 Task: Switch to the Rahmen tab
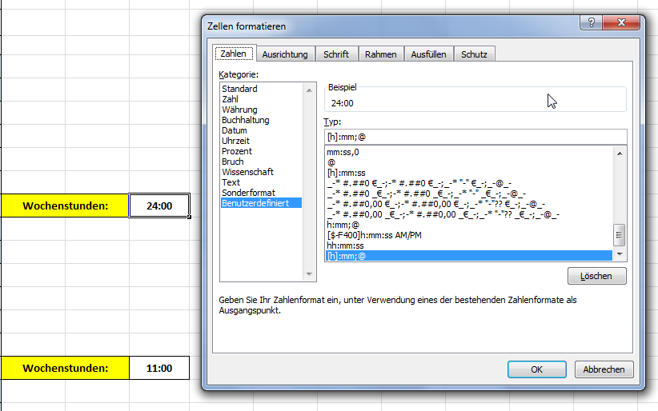point(380,54)
